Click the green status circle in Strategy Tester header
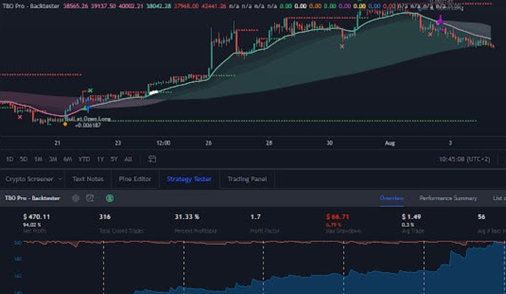Image resolution: width=506 pixels, height=294 pixels. pos(109,198)
